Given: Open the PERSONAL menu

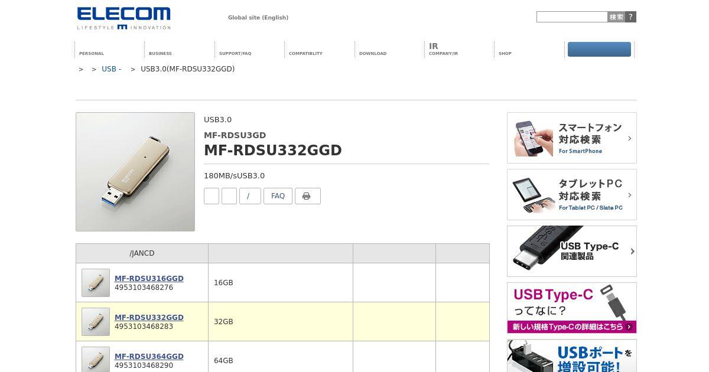Looking at the screenshot, I should [x=92, y=53].
